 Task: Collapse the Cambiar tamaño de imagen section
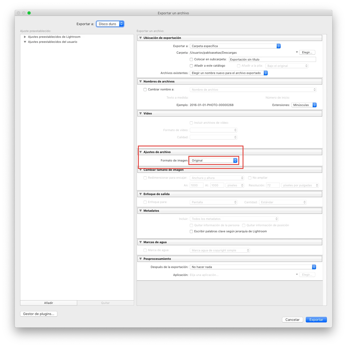(x=141, y=170)
